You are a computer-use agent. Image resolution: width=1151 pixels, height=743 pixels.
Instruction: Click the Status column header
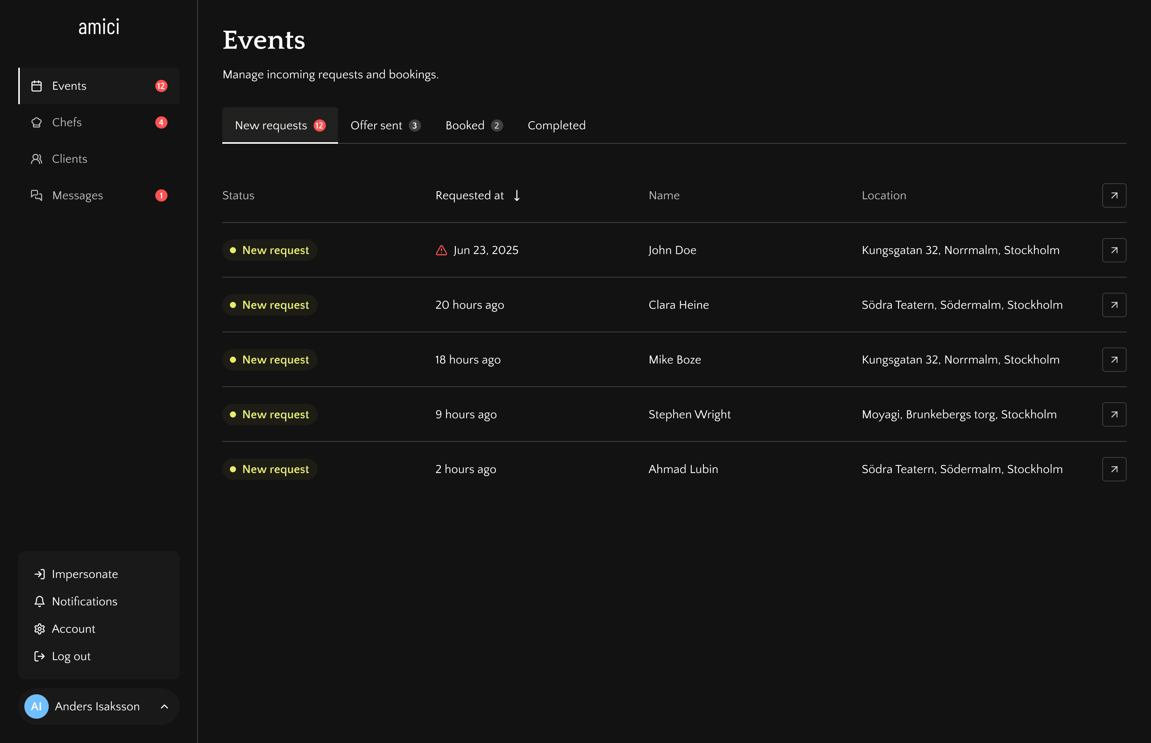[x=238, y=195]
